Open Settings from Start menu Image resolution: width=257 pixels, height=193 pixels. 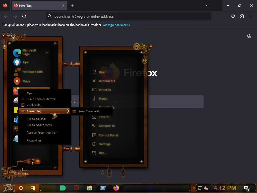pyautogui.click(x=101, y=144)
